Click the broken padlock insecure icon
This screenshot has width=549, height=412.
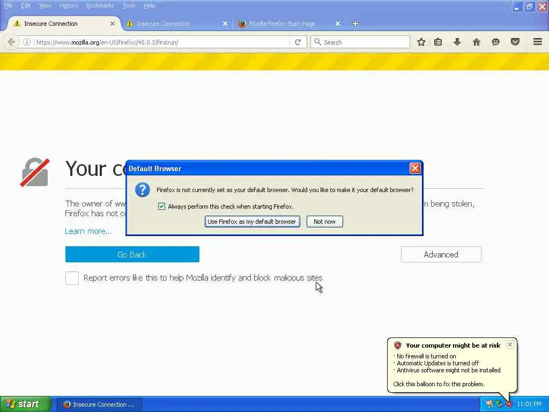[x=35, y=172]
